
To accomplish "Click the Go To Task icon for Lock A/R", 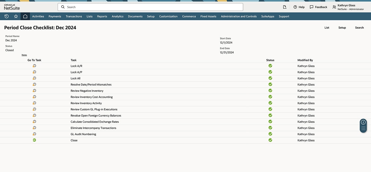I will pyautogui.click(x=34, y=66).
